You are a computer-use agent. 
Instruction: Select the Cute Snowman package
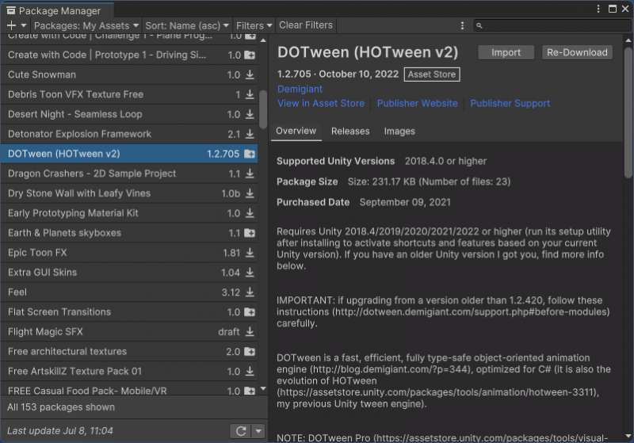129,74
